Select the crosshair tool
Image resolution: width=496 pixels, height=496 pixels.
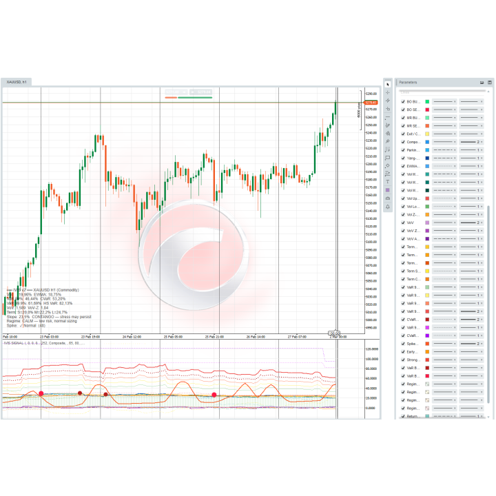[387, 93]
